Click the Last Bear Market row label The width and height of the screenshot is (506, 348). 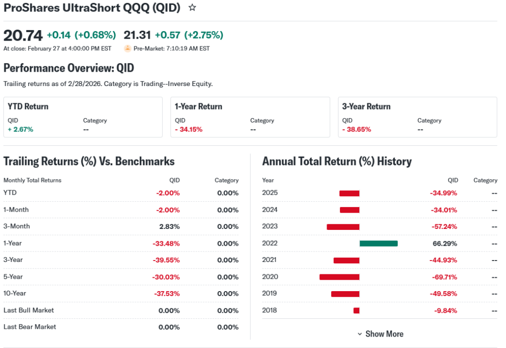tap(30, 327)
